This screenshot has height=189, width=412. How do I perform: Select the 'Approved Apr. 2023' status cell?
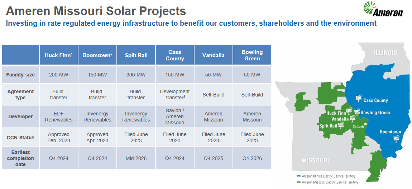pos(97,137)
